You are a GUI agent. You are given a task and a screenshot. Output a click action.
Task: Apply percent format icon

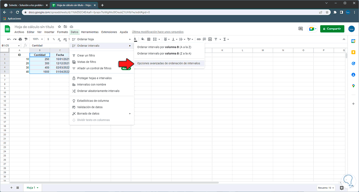pos(54,39)
